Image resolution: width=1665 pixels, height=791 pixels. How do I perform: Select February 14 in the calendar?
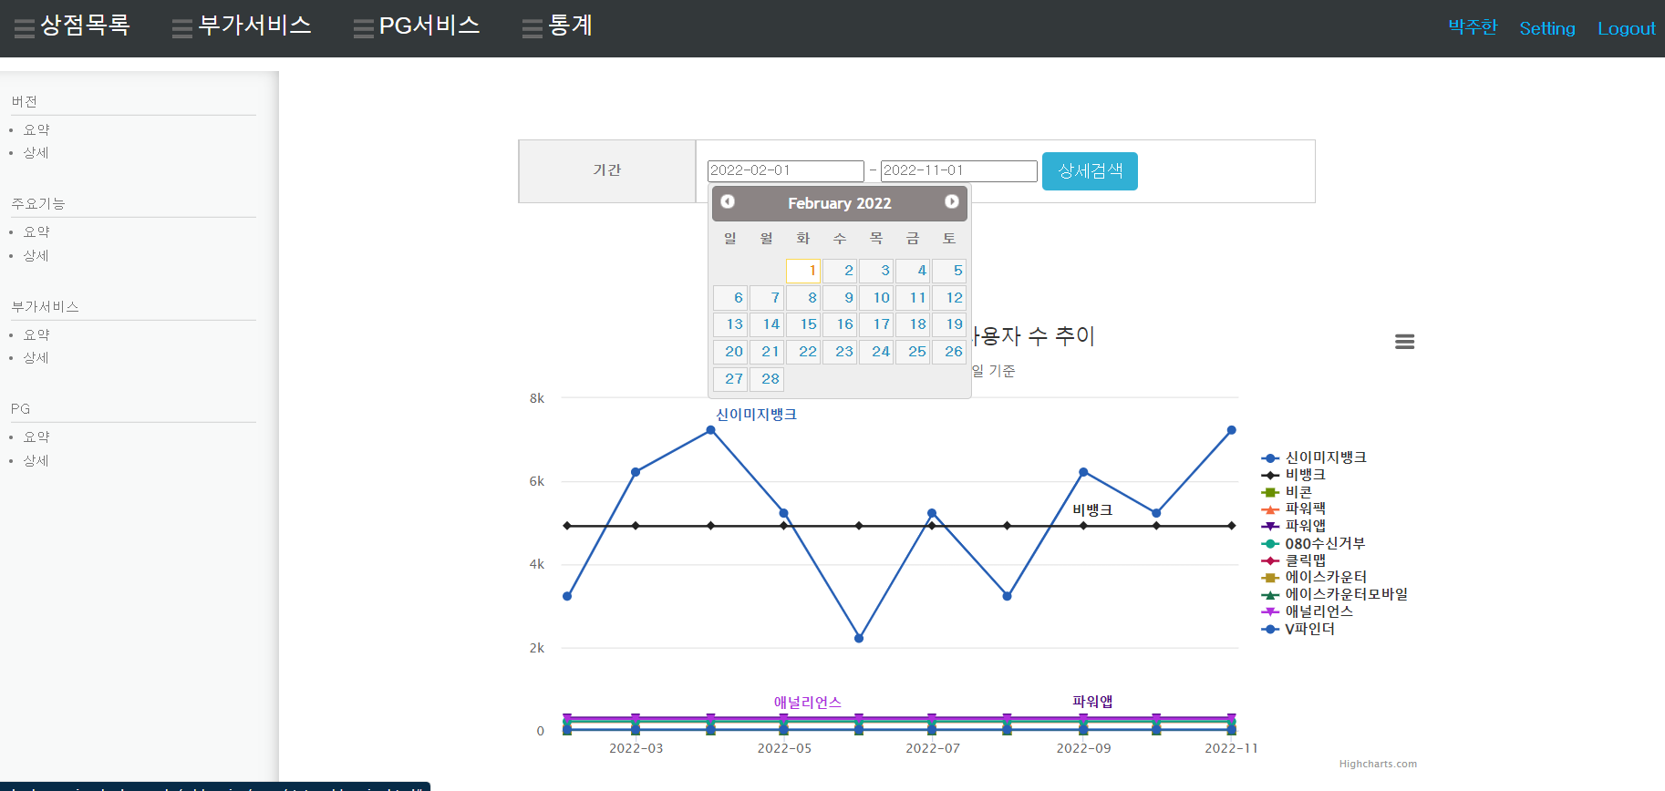pyautogui.click(x=767, y=324)
